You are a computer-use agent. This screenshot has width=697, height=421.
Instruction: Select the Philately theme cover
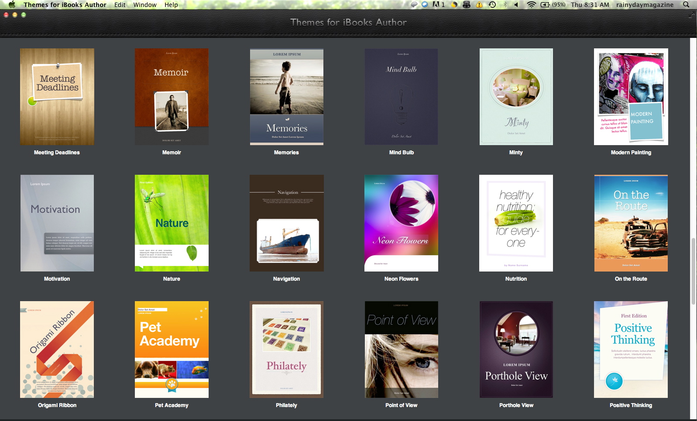[287, 350]
